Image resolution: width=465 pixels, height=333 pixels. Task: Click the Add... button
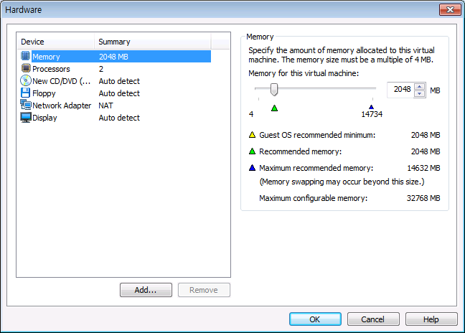tap(146, 290)
